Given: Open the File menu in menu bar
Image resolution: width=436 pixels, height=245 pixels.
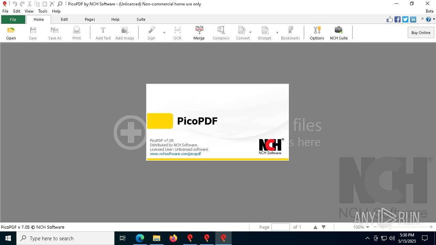Looking at the screenshot, I should [5, 11].
